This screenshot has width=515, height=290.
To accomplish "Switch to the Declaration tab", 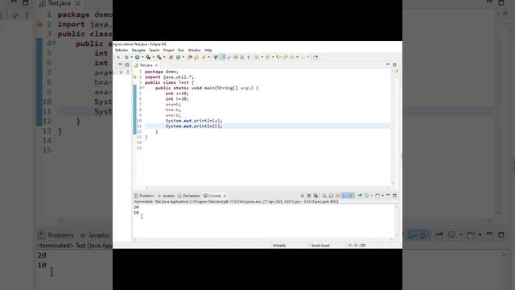I will pyautogui.click(x=189, y=196).
